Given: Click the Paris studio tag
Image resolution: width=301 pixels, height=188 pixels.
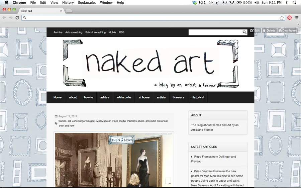Looking at the screenshot, I should pyautogui.click(x=119, y=121).
